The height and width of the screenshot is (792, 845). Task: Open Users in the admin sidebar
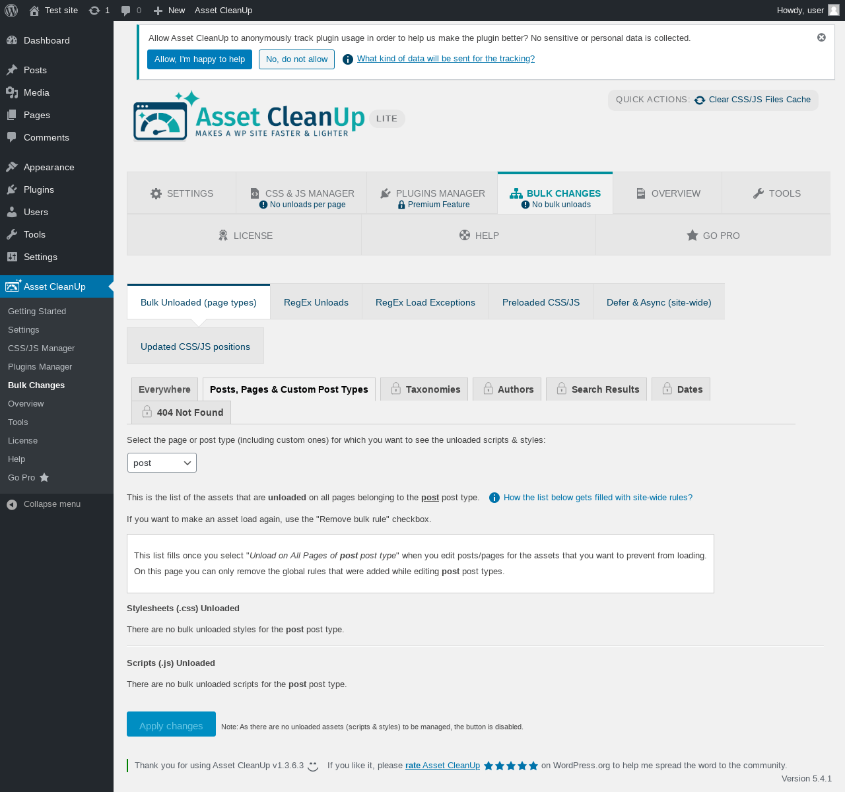(x=57, y=212)
